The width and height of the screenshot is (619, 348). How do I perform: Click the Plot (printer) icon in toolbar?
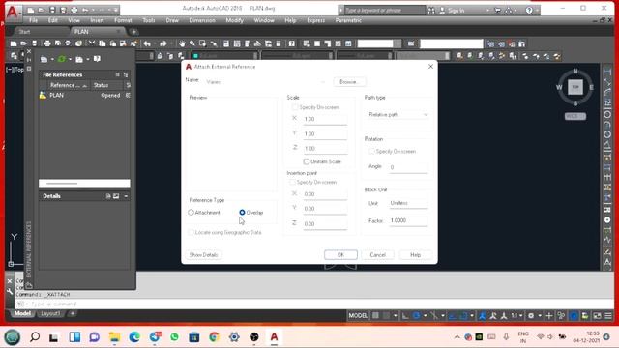(x=47, y=43)
